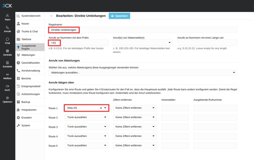Open the Route 2 Trunk auswählen dropdown

tap(86, 117)
